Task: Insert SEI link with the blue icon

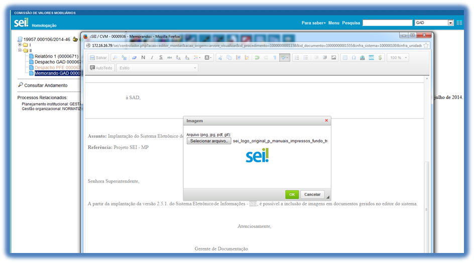Action: [x=371, y=58]
